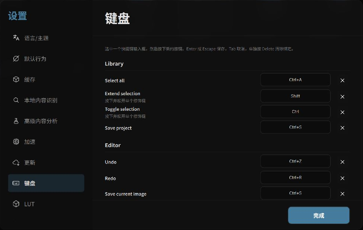Click the magnifier icon beside 本地内容识别
363x230 pixels.
tap(16, 100)
